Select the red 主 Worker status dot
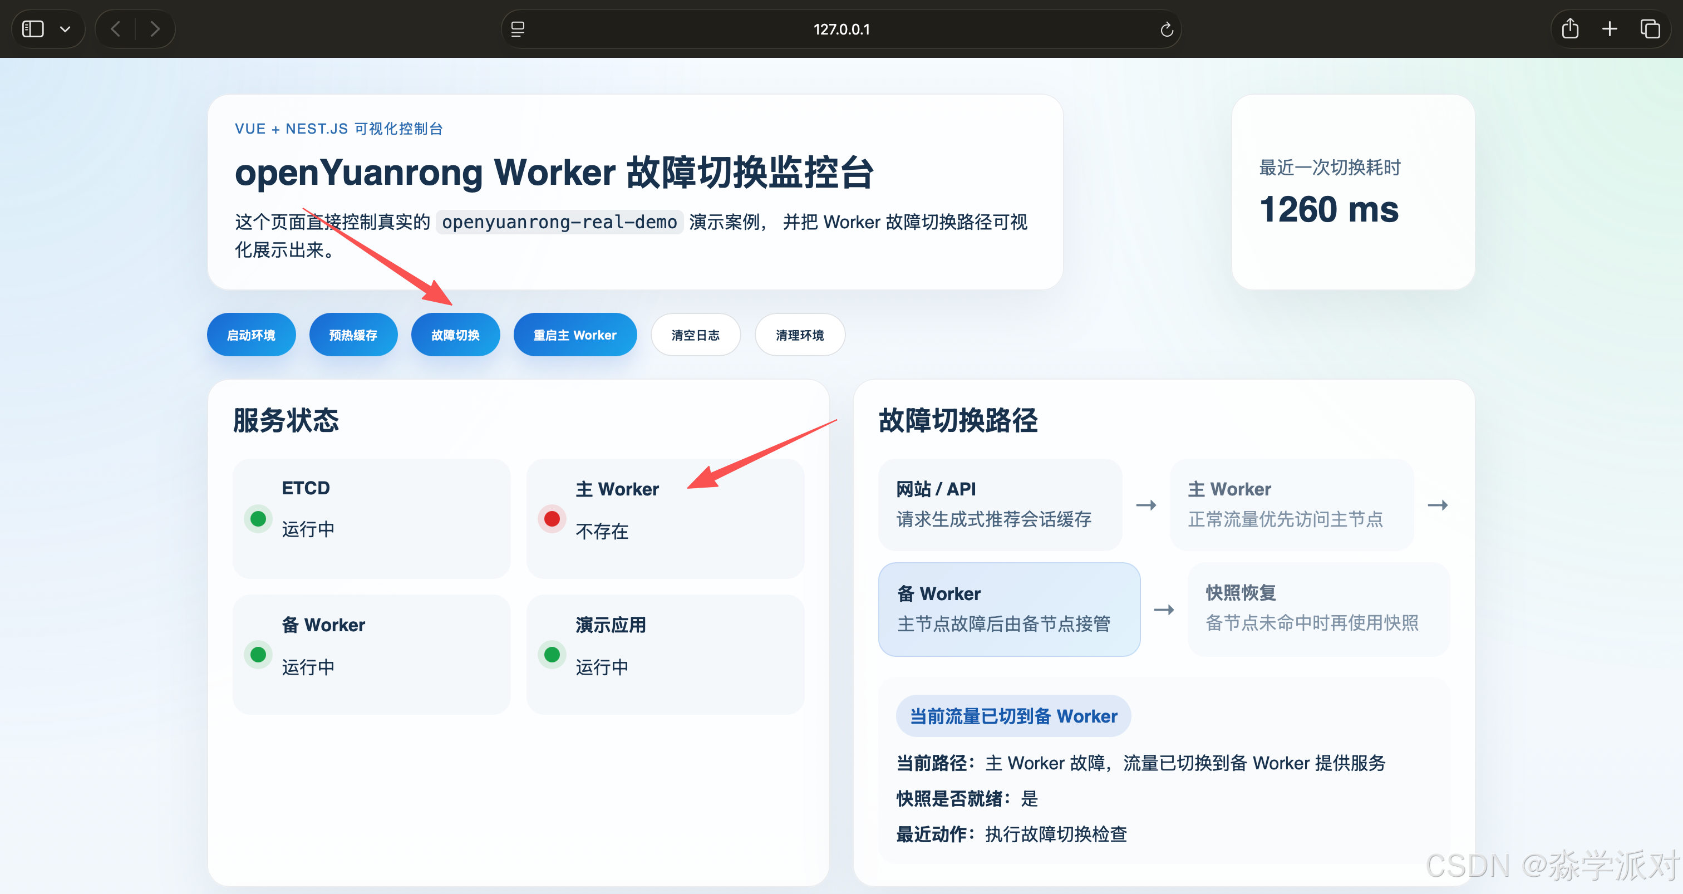 (552, 519)
